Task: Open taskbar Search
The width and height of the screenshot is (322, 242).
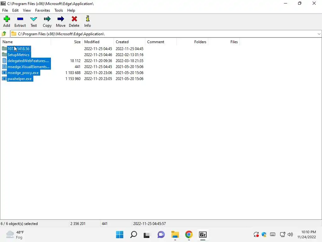Action: point(134,234)
